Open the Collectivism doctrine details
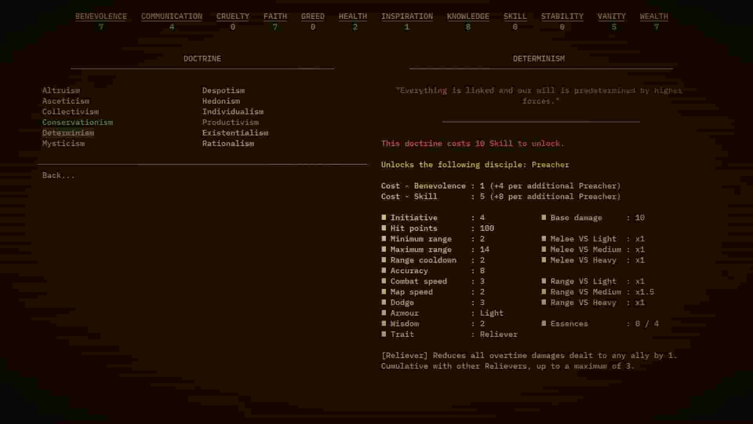Viewport: 753px width, 424px height. 70,111
